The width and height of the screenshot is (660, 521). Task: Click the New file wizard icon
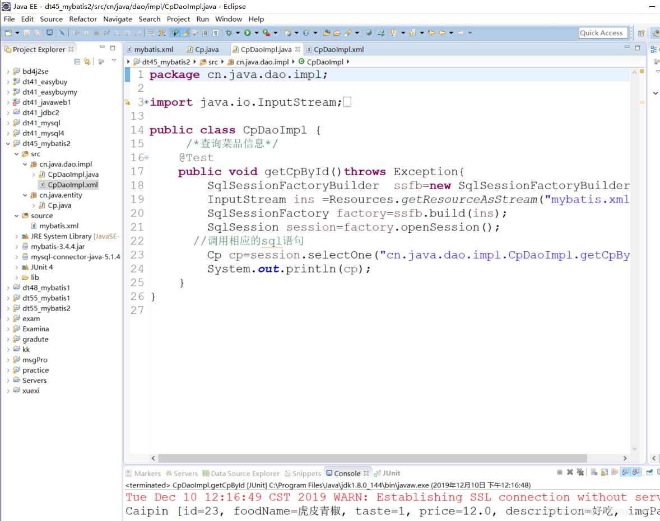8,33
